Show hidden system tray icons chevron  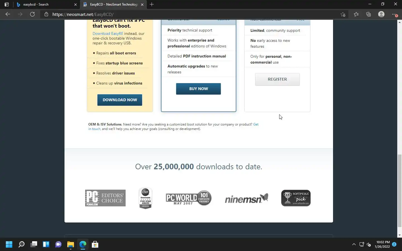(x=354, y=244)
